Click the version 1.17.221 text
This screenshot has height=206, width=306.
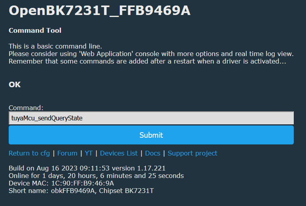(x=138, y=168)
